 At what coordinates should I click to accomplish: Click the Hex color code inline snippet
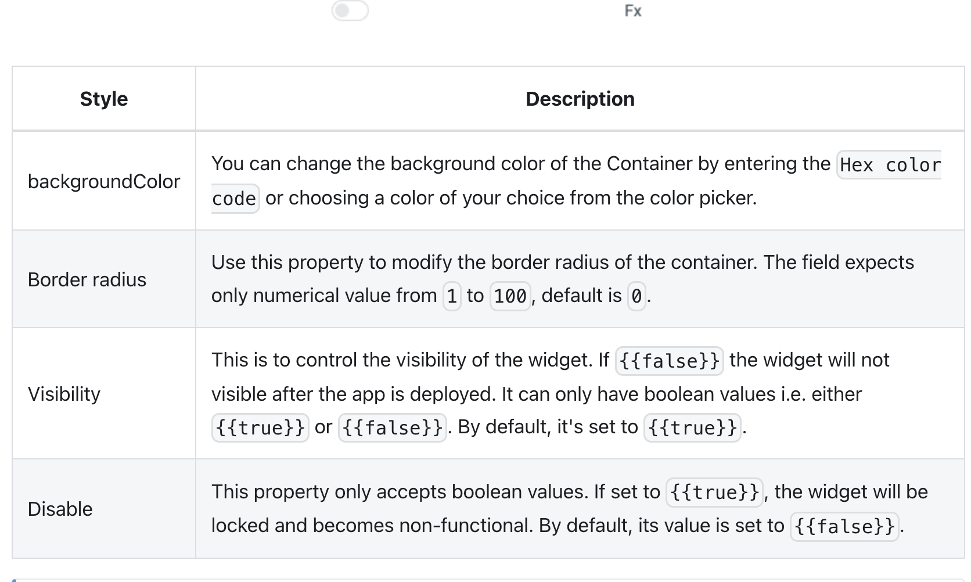[x=888, y=166]
